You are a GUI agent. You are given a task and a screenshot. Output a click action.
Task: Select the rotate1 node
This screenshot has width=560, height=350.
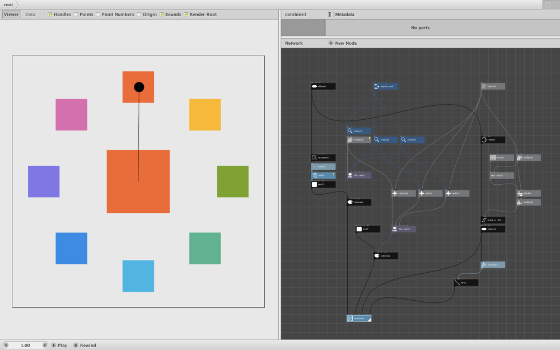click(493, 139)
